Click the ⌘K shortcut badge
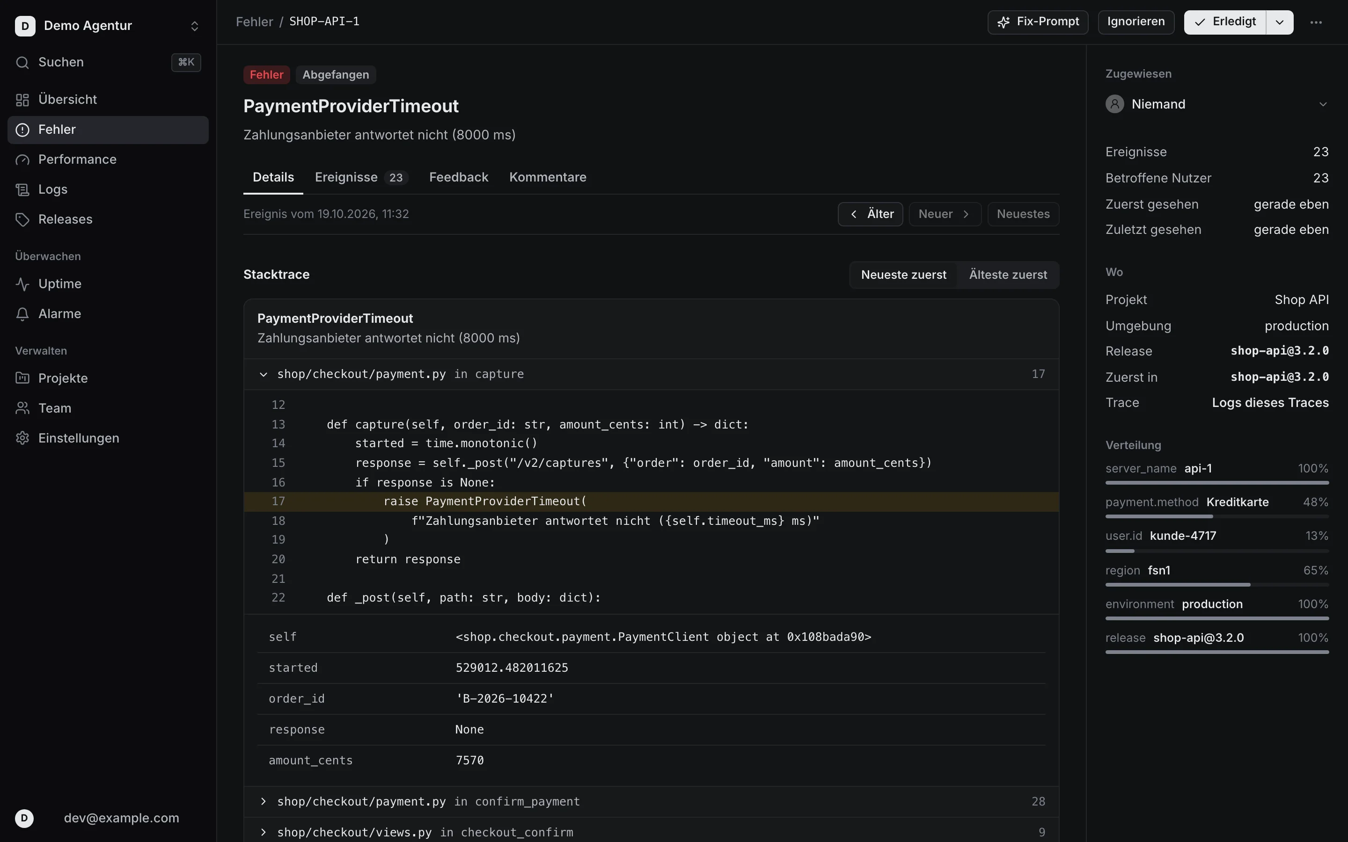This screenshot has width=1348, height=842. point(186,62)
